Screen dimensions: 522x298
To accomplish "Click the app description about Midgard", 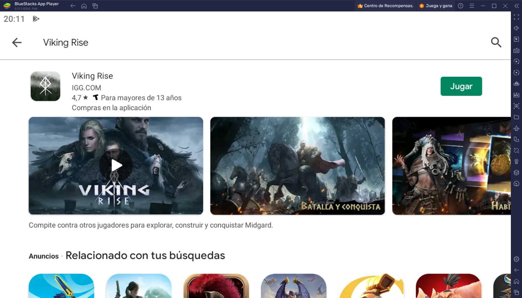I will click(151, 225).
